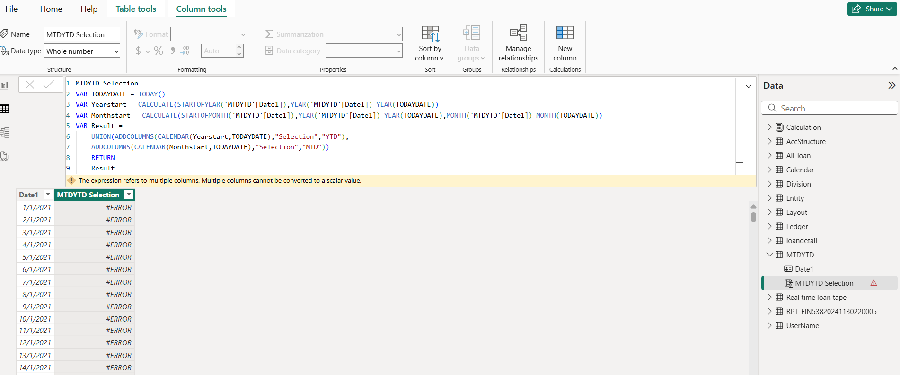Click the Calculation table icon
The height and width of the screenshot is (375, 900).
(779, 127)
